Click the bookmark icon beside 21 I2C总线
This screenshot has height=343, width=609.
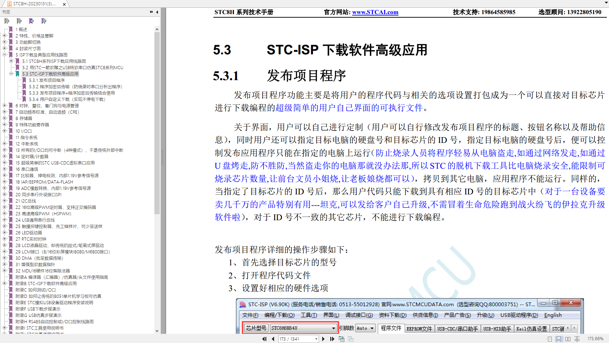11,201
